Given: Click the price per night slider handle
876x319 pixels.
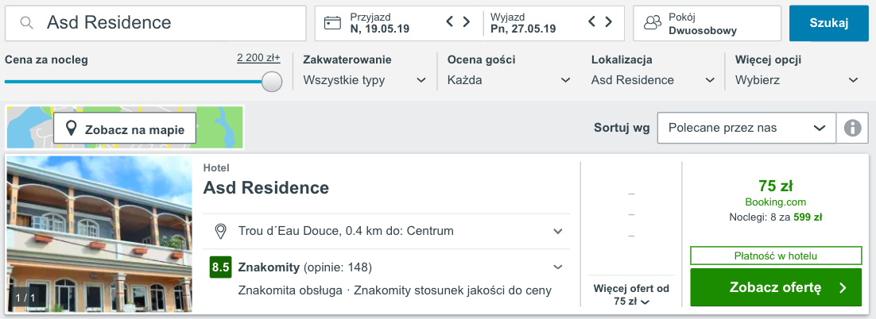Looking at the screenshot, I should click(x=272, y=81).
